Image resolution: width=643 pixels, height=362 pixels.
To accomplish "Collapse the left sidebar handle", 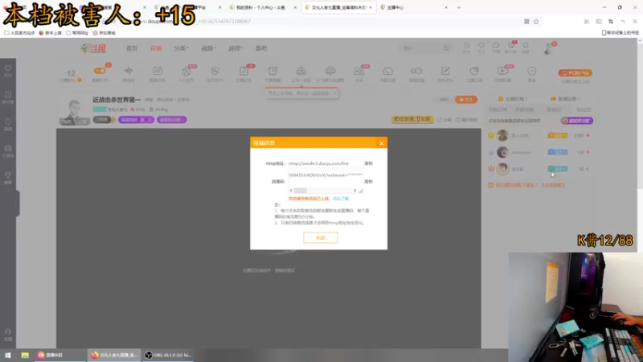I will tap(17, 204).
